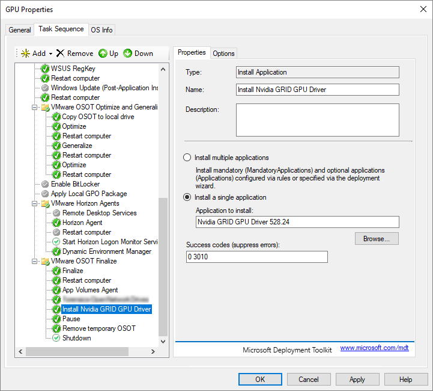The height and width of the screenshot is (391, 433).
Task: Open the Add dropdown arrow
Action: point(51,54)
